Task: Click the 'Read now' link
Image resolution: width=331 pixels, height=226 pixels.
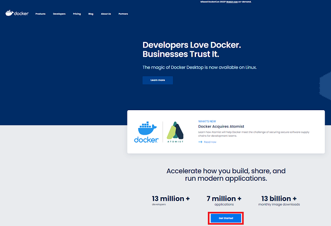Action: coord(210,142)
